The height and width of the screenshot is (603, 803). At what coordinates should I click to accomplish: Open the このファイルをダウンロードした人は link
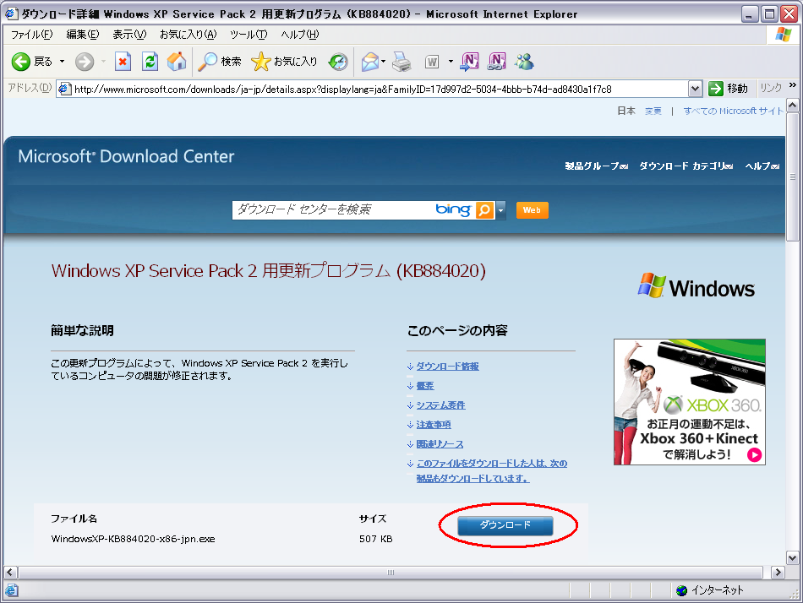point(492,470)
